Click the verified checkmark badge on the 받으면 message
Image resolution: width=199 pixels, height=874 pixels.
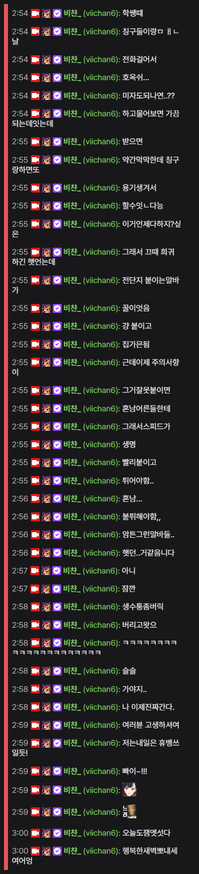[57, 142]
